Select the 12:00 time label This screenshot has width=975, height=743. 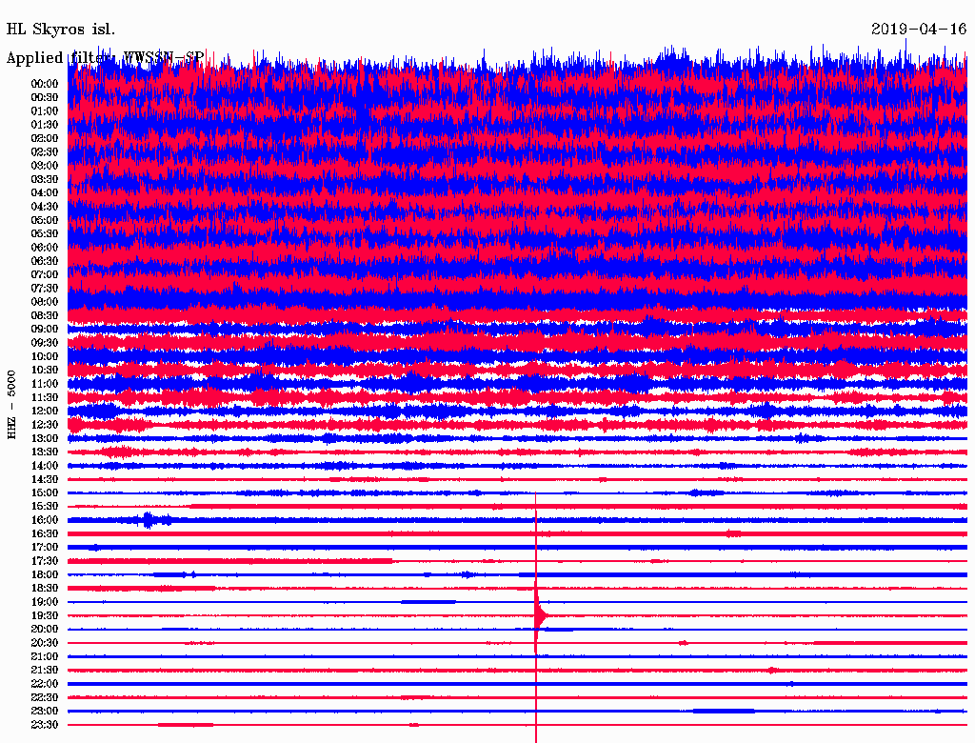(x=45, y=412)
